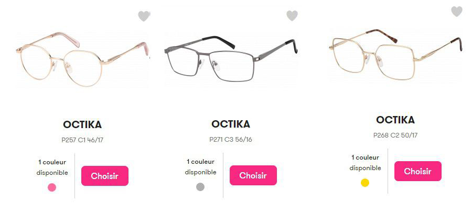Open OCTIKA title above P257 C1
472x210 pixels.
coord(82,124)
